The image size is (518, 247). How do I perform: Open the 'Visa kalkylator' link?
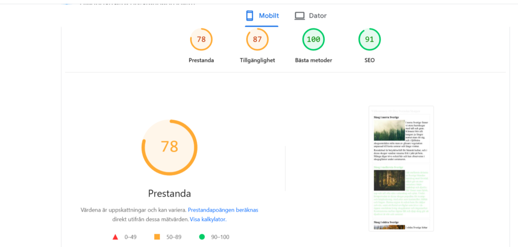pyautogui.click(x=207, y=219)
